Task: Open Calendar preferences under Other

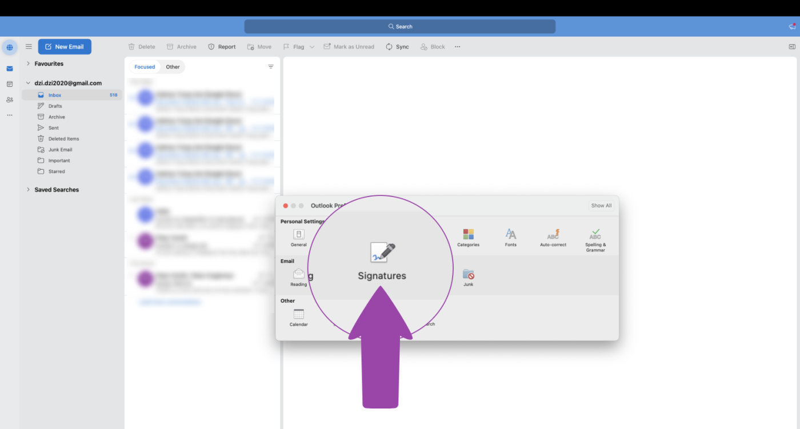Action: pos(298,317)
